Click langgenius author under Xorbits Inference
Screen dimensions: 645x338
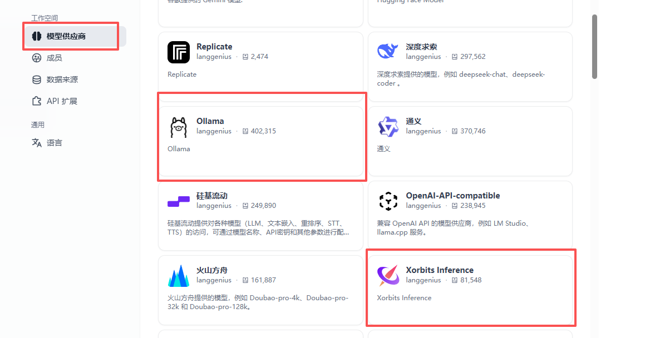click(x=424, y=280)
